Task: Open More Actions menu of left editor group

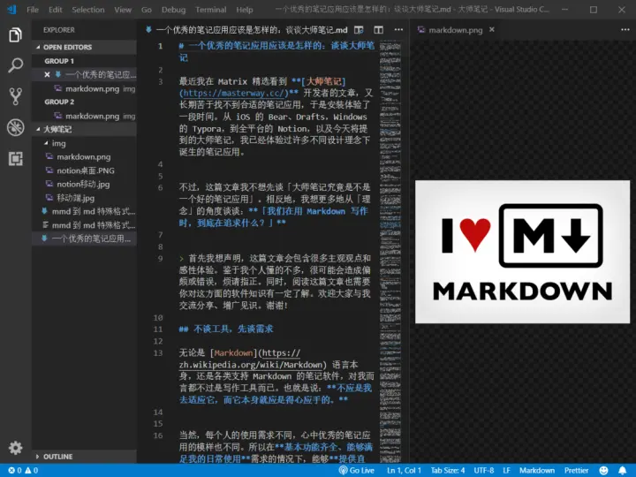Action: (398, 30)
